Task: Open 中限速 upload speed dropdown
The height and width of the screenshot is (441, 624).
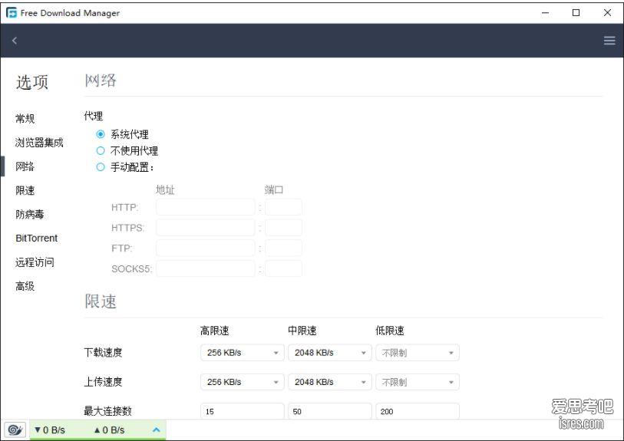Action: click(x=330, y=382)
